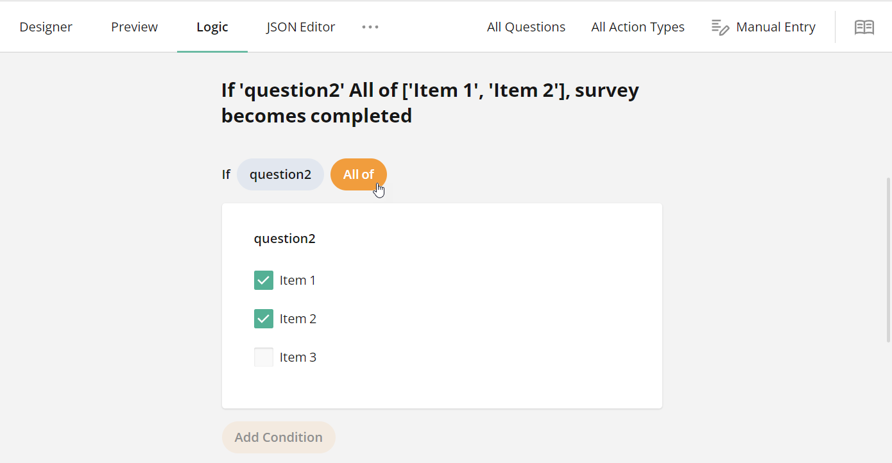Image resolution: width=892 pixels, height=463 pixels.
Task: Uncheck the Item 1 checkbox
Action: pyautogui.click(x=263, y=280)
